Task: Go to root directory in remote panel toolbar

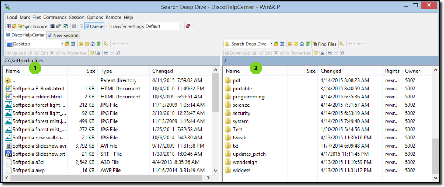Action: [296, 44]
